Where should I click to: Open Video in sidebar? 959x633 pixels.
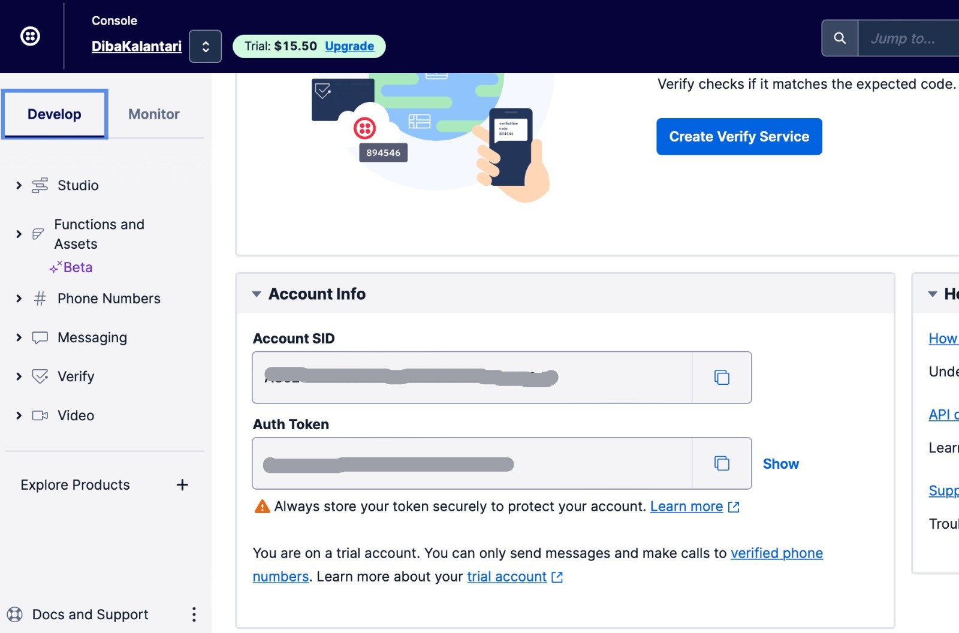pyautogui.click(x=76, y=415)
